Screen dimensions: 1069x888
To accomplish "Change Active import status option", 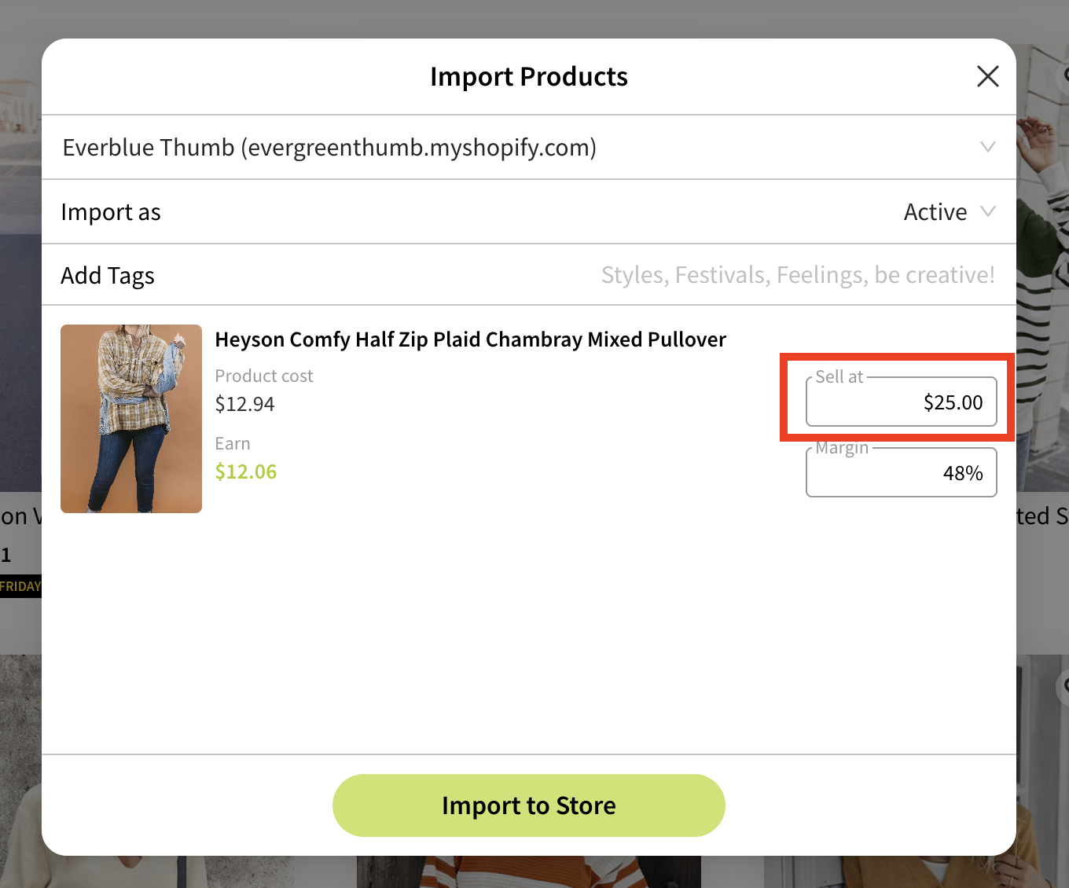I will click(x=935, y=211).
